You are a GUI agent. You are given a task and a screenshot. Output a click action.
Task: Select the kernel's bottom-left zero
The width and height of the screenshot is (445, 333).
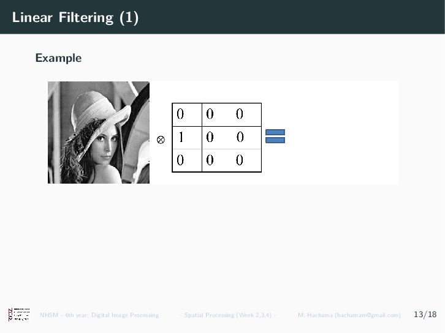[180, 160]
